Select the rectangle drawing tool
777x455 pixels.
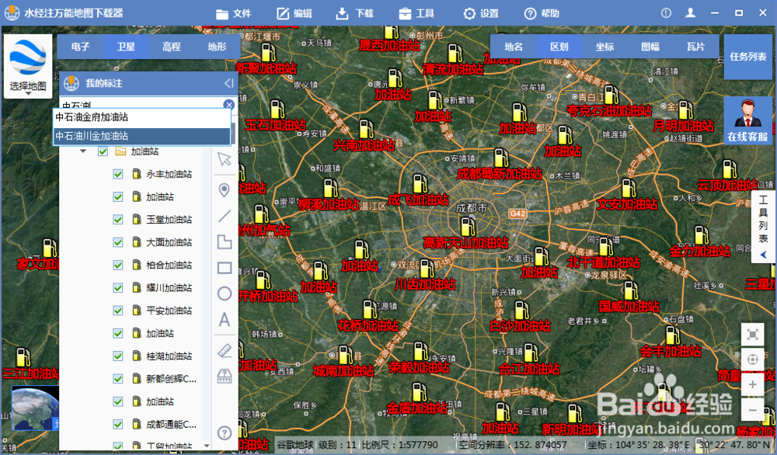coord(225,268)
